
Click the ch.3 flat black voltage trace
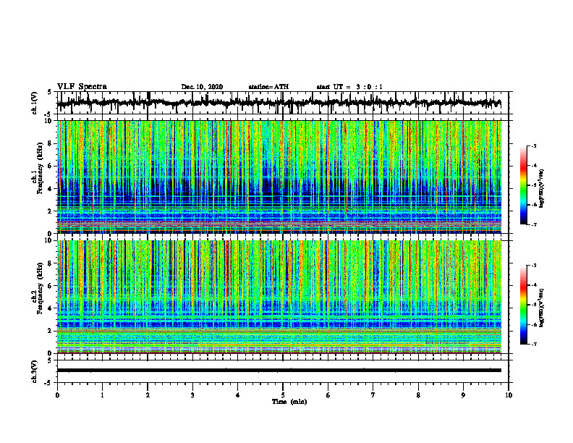279,371
